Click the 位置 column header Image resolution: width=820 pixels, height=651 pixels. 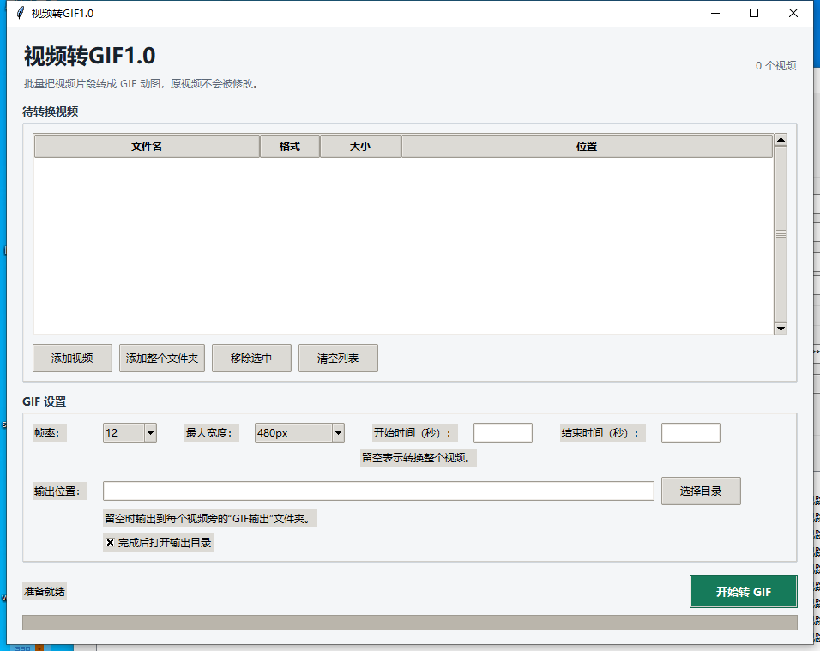point(587,147)
